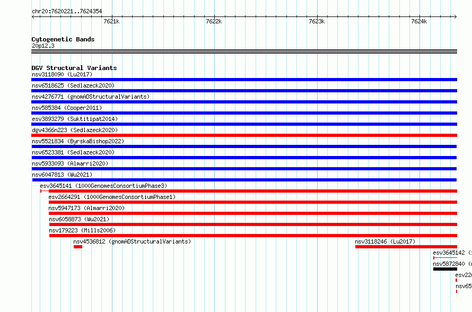Open variant nsv6047813 (Wu2021) label
The height and width of the screenshot is (312, 472).
[x=62, y=175]
